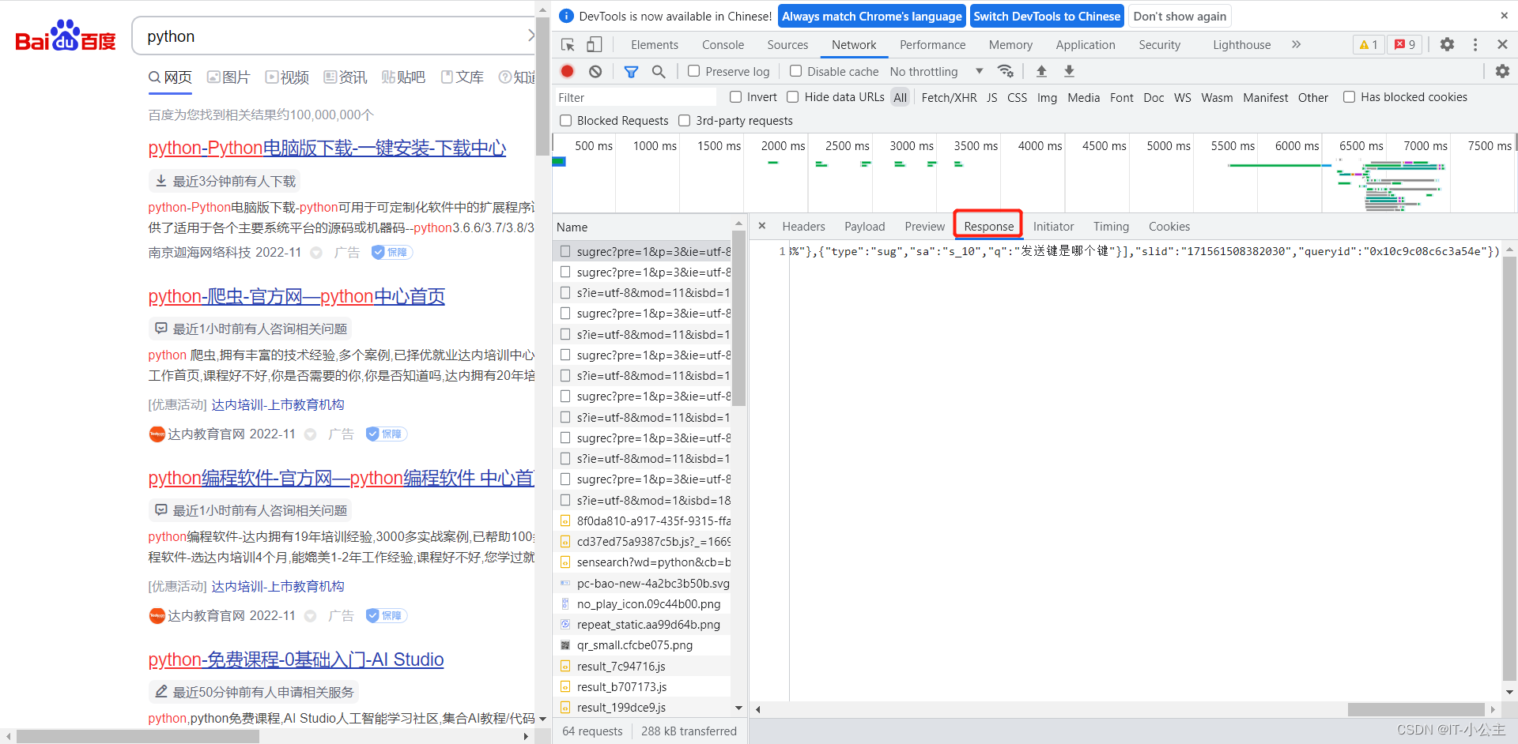Switch to the Console panel
This screenshot has height=744, width=1518.
pyautogui.click(x=723, y=45)
